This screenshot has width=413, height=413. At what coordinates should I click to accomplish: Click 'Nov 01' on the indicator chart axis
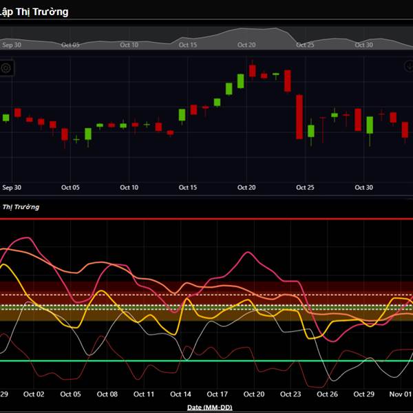(401, 394)
